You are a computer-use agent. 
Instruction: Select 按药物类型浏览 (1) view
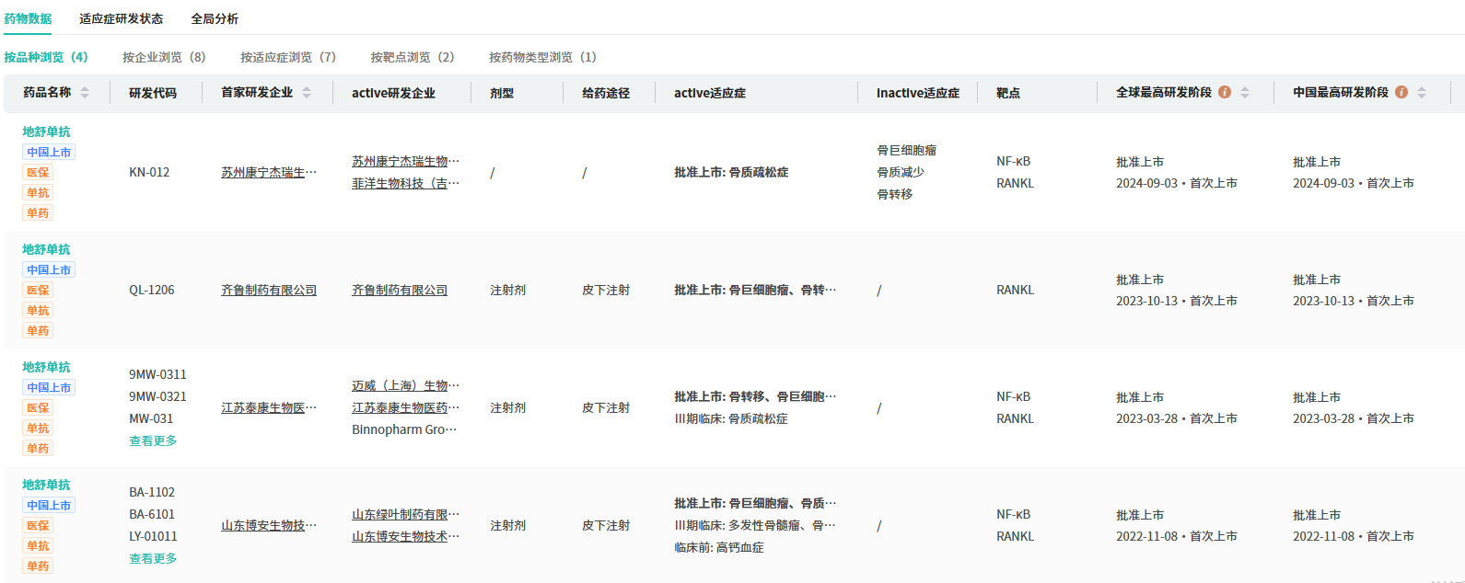point(542,57)
